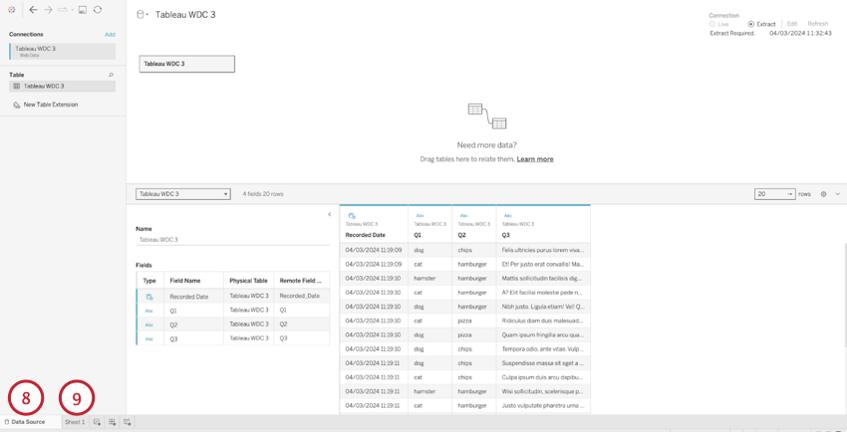Click the Edit extract link
This screenshot has height=432, width=847.
click(x=792, y=24)
